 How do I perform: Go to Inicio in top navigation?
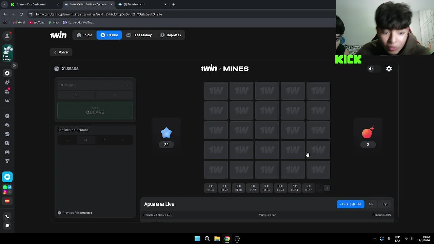click(84, 35)
